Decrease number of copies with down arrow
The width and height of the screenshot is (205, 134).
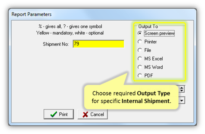tap(182, 91)
